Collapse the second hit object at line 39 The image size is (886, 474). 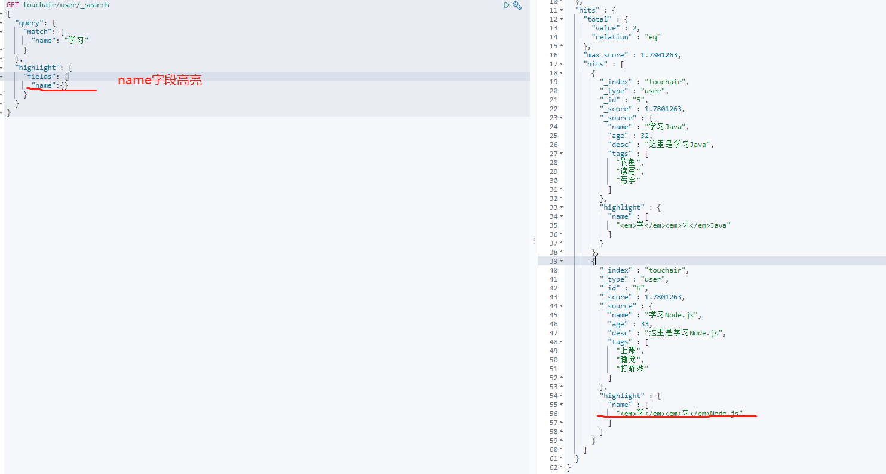561,261
